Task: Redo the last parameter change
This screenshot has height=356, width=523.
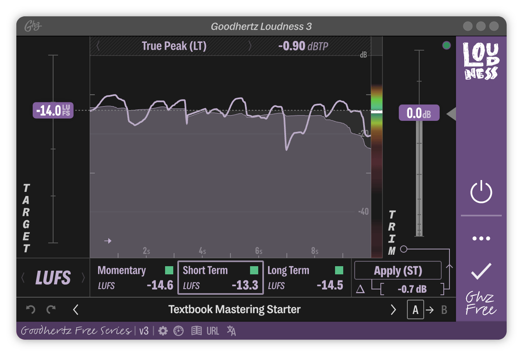Action: click(x=51, y=309)
